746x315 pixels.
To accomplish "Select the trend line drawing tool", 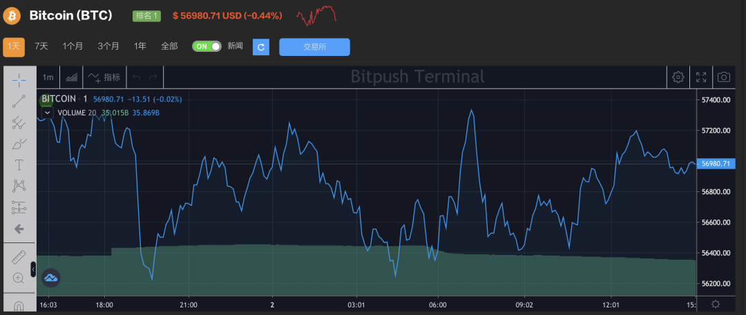I will click(19, 102).
